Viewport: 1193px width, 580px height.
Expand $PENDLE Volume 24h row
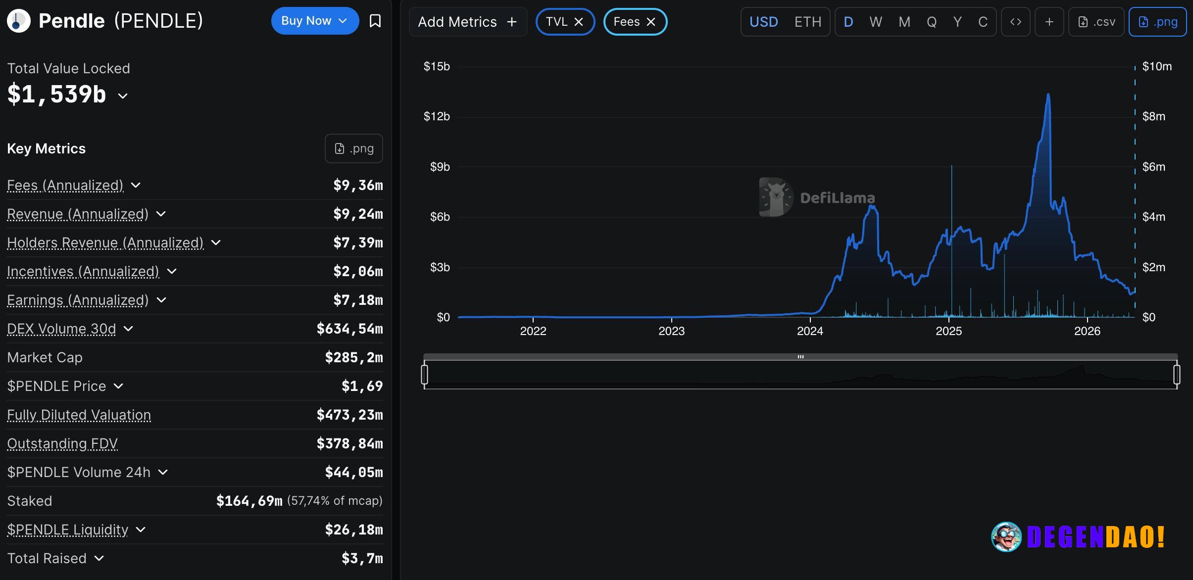[x=163, y=472]
